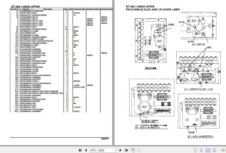
Task: Click the CAP part name
Action: [34, 105]
